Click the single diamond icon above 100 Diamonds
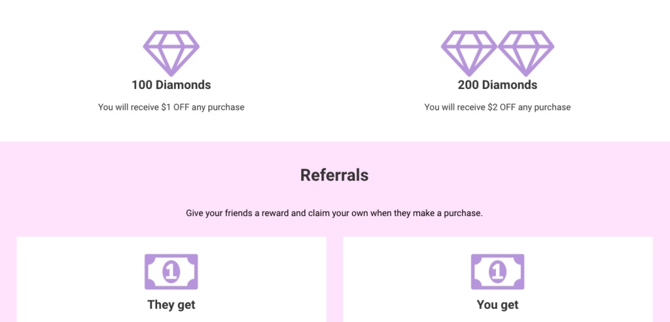670x322 pixels. coord(171,53)
